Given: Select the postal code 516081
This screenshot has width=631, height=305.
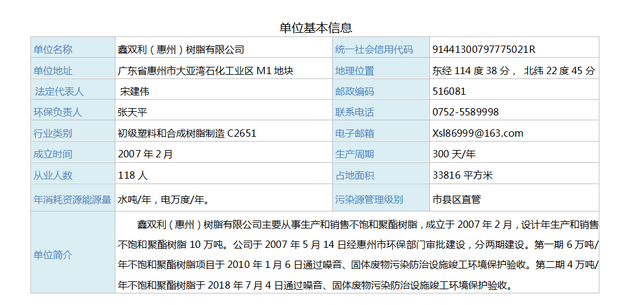Looking at the screenshot, I should pyautogui.click(x=449, y=92).
